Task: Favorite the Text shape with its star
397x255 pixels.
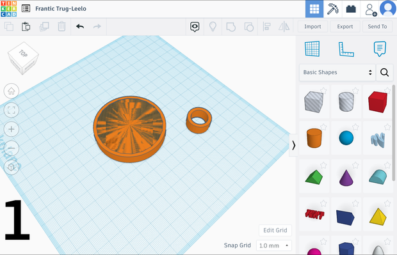Action: coord(323,203)
